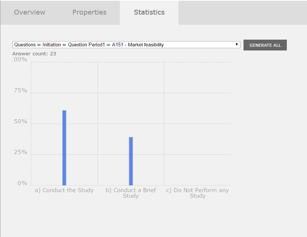Image resolution: width=307 pixels, height=237 pixels.
Task: Click the blue 'Conduct the Study' bar
Action: [64, 148]
